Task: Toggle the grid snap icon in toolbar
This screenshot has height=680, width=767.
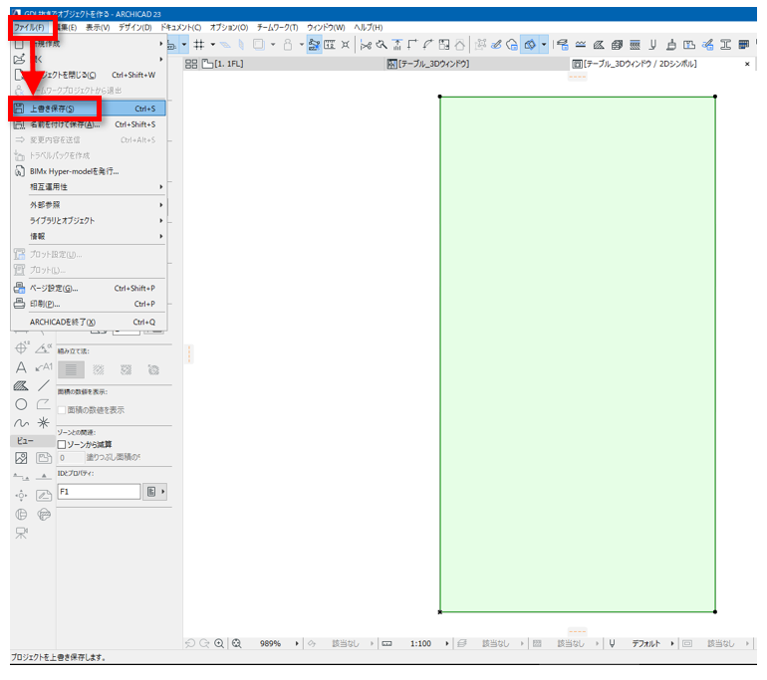Action: (x=198, y=45)
